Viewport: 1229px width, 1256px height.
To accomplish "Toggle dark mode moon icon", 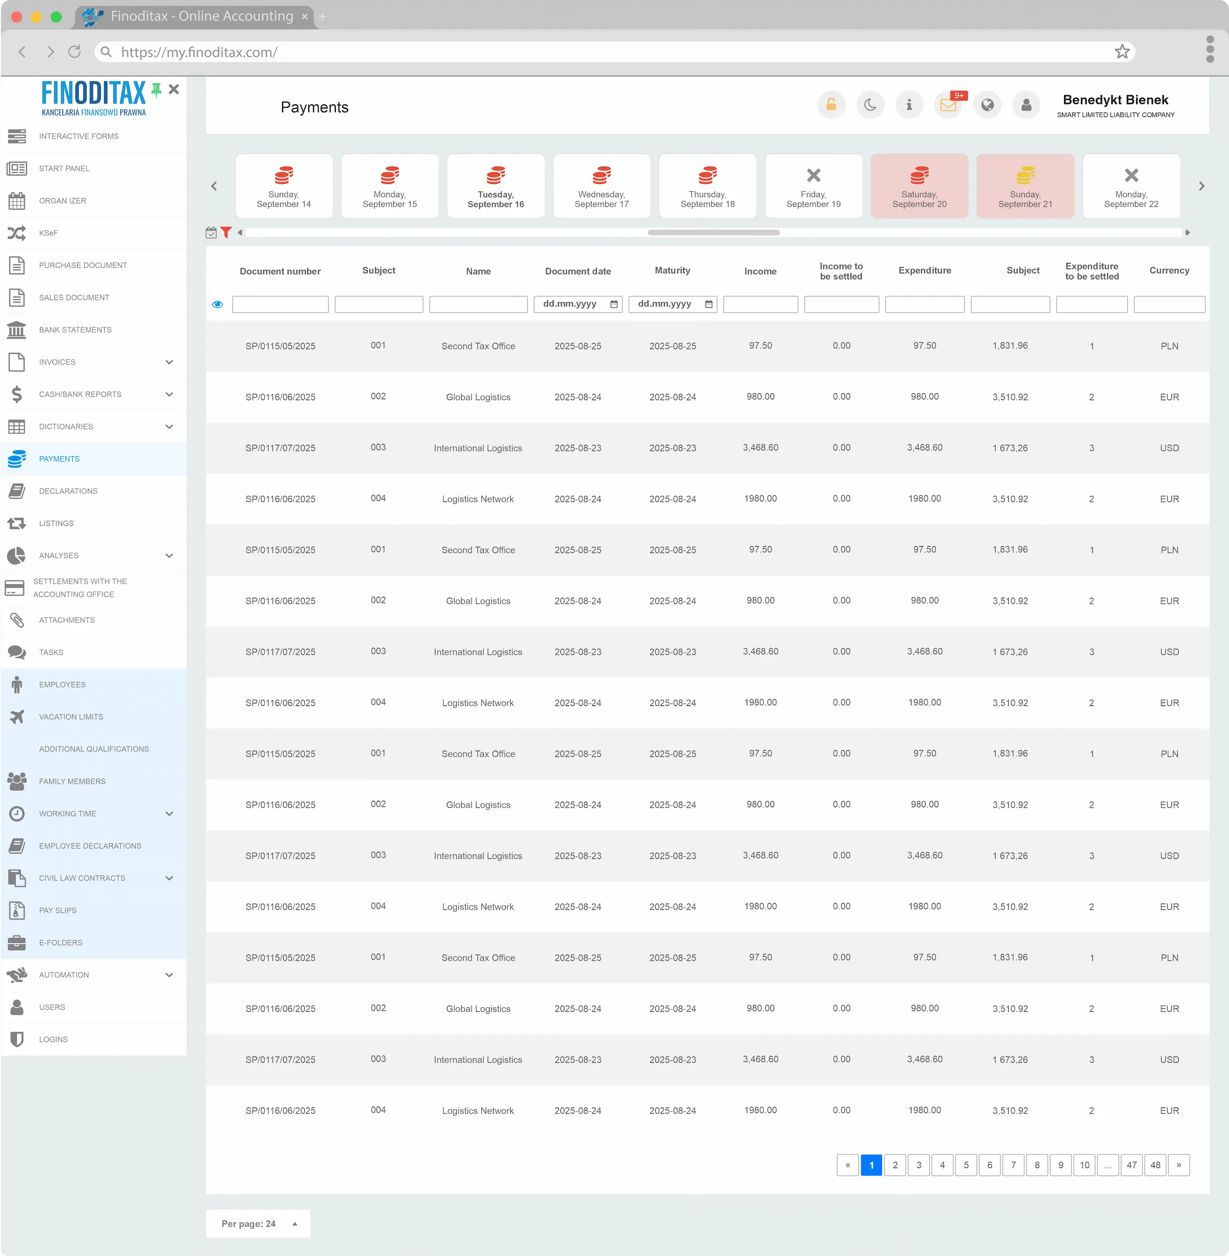I will (870, 105).
